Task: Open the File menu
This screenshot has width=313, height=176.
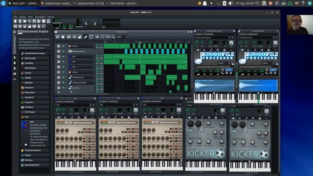Action: tap(15, 17)
